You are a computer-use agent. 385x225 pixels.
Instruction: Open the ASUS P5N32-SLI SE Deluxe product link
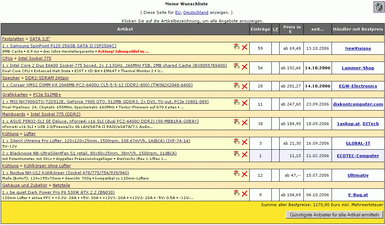100,121
